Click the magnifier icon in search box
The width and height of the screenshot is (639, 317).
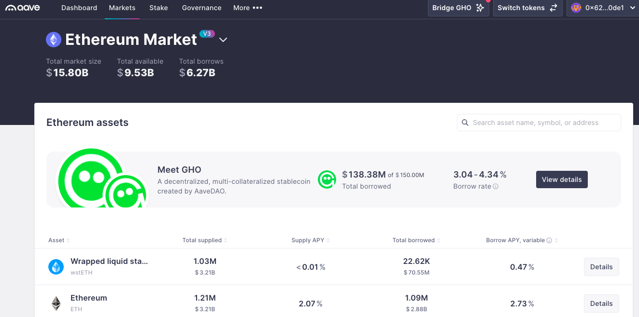click(465, 123)
